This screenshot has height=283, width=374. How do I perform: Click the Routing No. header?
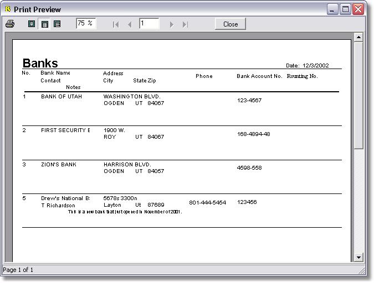coord(302,76)
